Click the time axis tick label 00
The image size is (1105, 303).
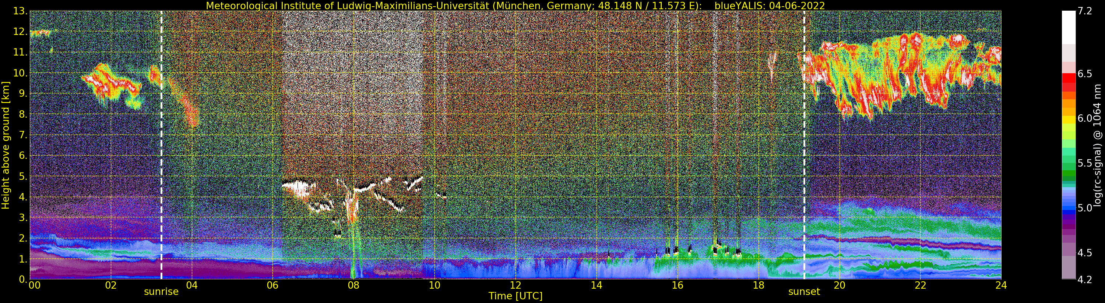click(x=34, y=285)
